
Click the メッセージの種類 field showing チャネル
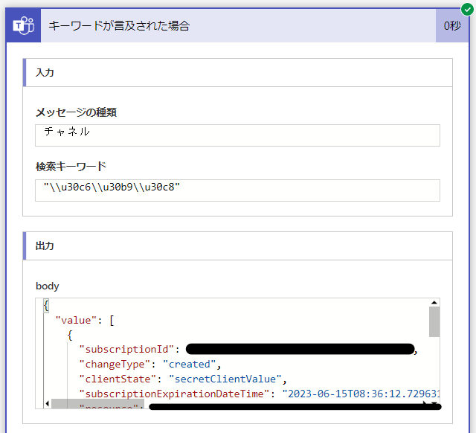pos(237,135)
